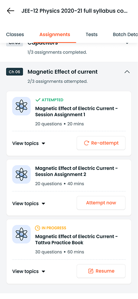Switch to the Classes tab

coord(15,35)
